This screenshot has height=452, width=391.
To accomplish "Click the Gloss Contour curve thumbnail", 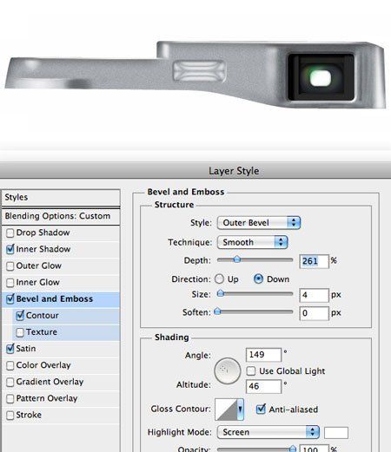I will tap(226, 409).
